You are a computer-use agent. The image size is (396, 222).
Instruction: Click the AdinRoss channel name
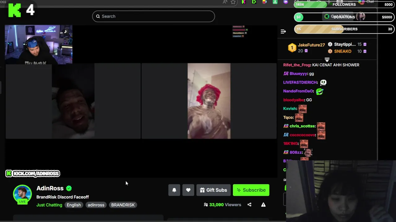click(50, 188)
